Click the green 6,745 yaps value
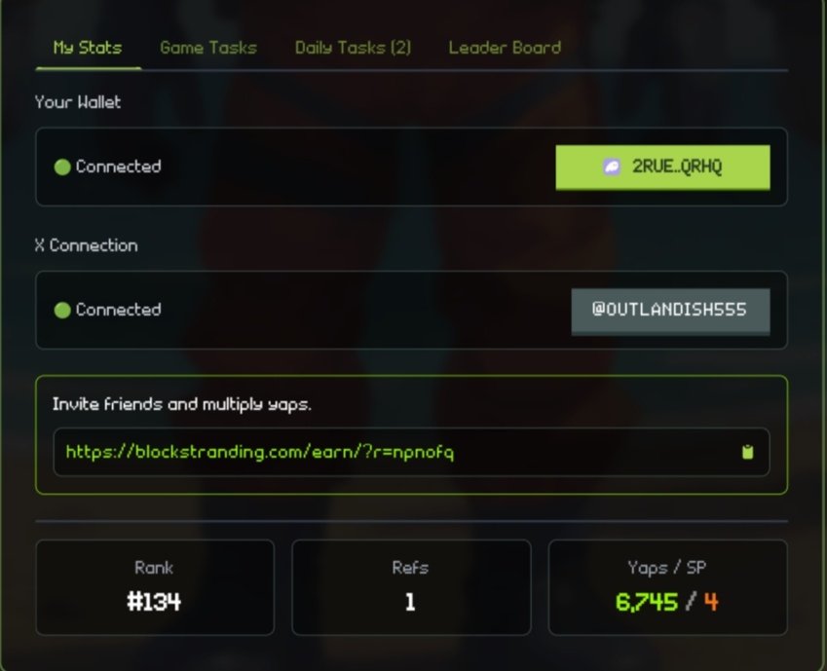827x671 pixels. (x=646, y=602)
